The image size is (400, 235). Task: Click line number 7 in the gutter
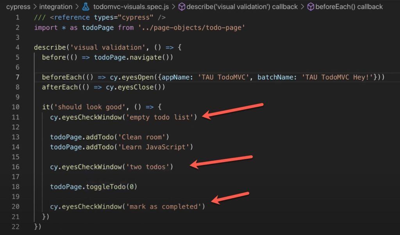coord(17,77)
